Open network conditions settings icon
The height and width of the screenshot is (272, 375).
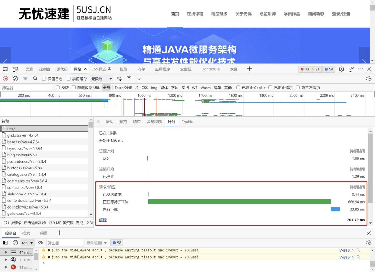click(x=119, y=78)
